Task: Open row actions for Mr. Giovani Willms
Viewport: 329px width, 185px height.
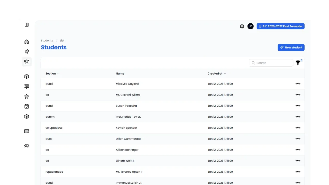Action: coord(298,95)
